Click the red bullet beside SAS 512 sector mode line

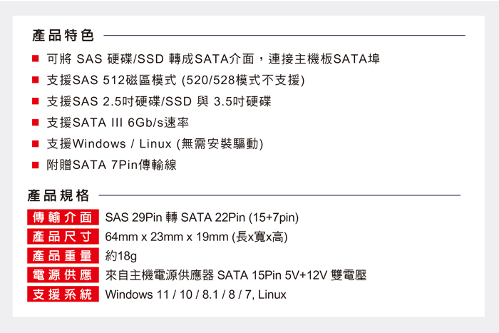point(34,80)
